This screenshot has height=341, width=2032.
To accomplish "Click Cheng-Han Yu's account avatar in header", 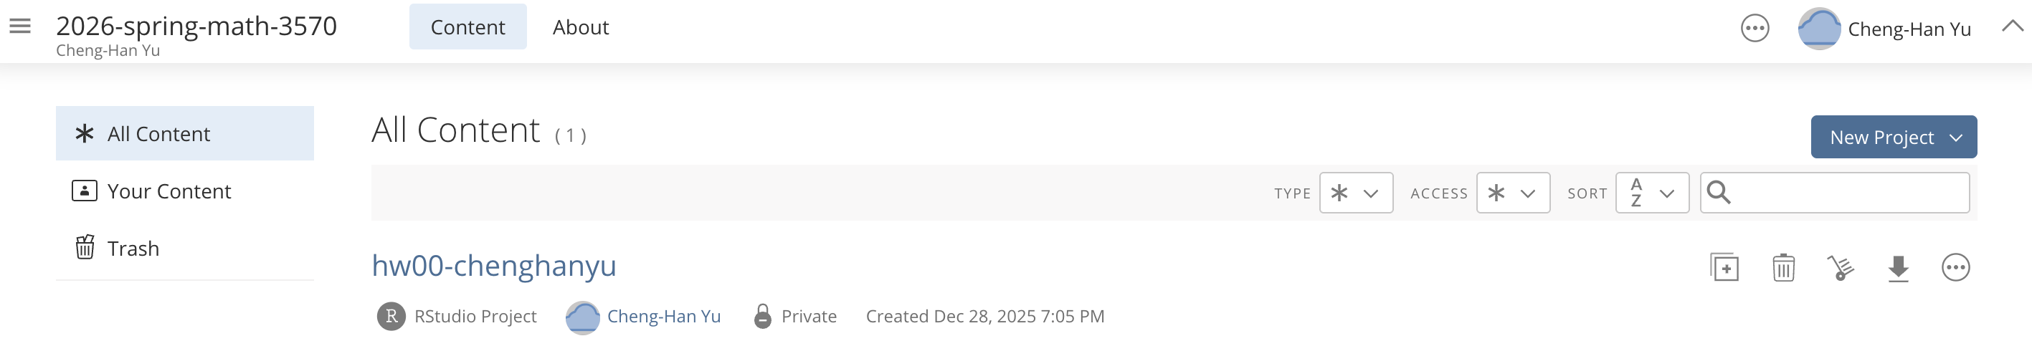I will point(1819,29).
